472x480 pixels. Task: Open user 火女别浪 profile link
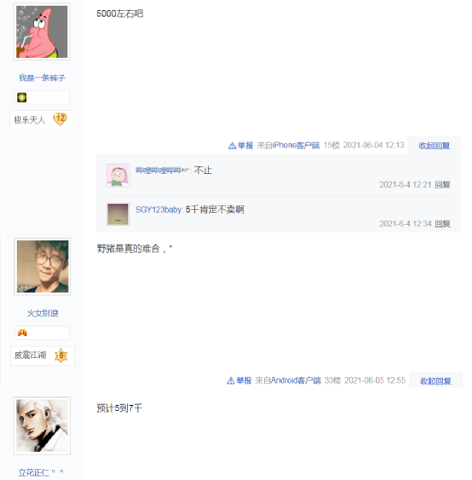click(x=43, y=313)
